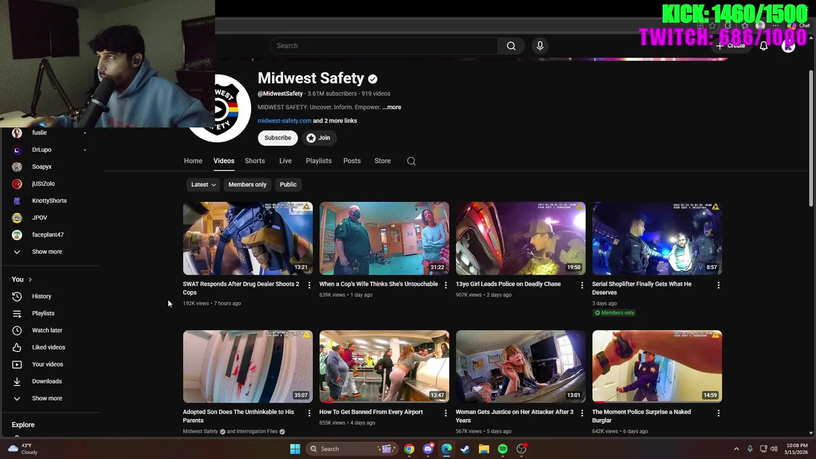This screenshot has height=459, width=816.
Task: Click 'and 2 more links' text
Action: click(335, 121)
